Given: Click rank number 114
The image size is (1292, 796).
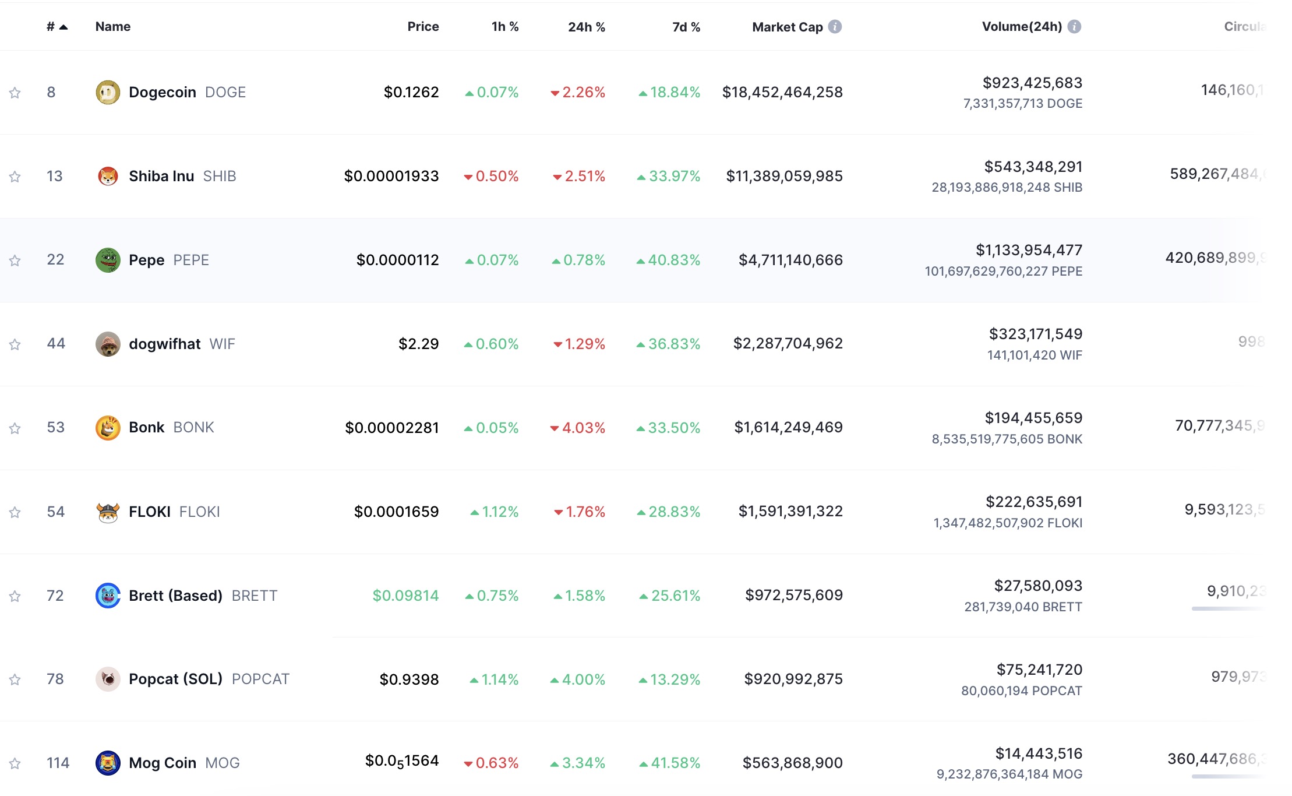Looking at the screenshot, I should tap(58, 763).
